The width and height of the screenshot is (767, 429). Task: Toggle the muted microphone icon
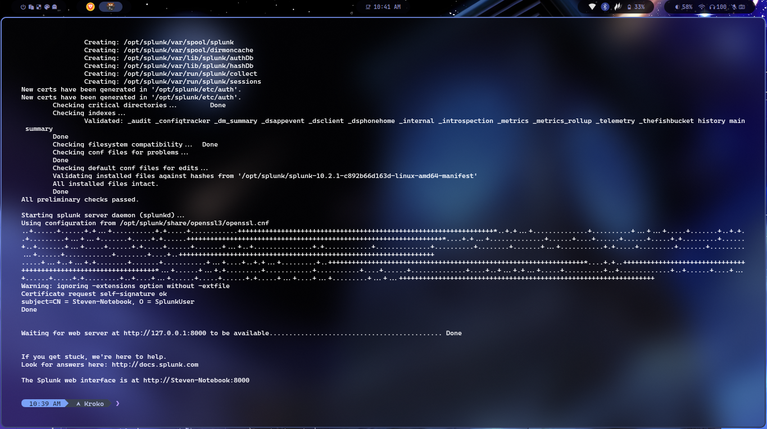point(733,7)
